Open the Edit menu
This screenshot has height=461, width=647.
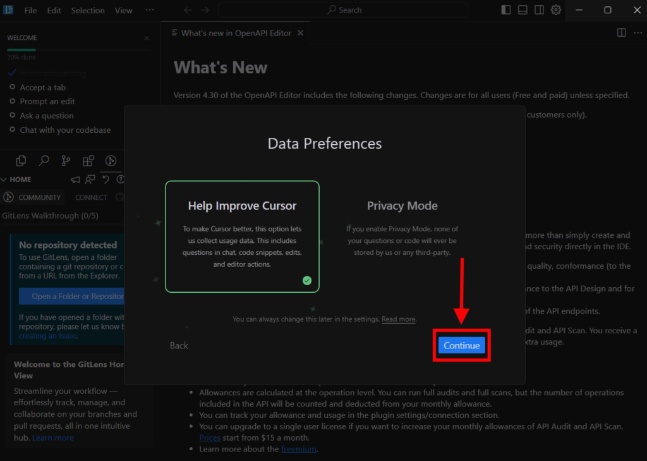[54, 10]
